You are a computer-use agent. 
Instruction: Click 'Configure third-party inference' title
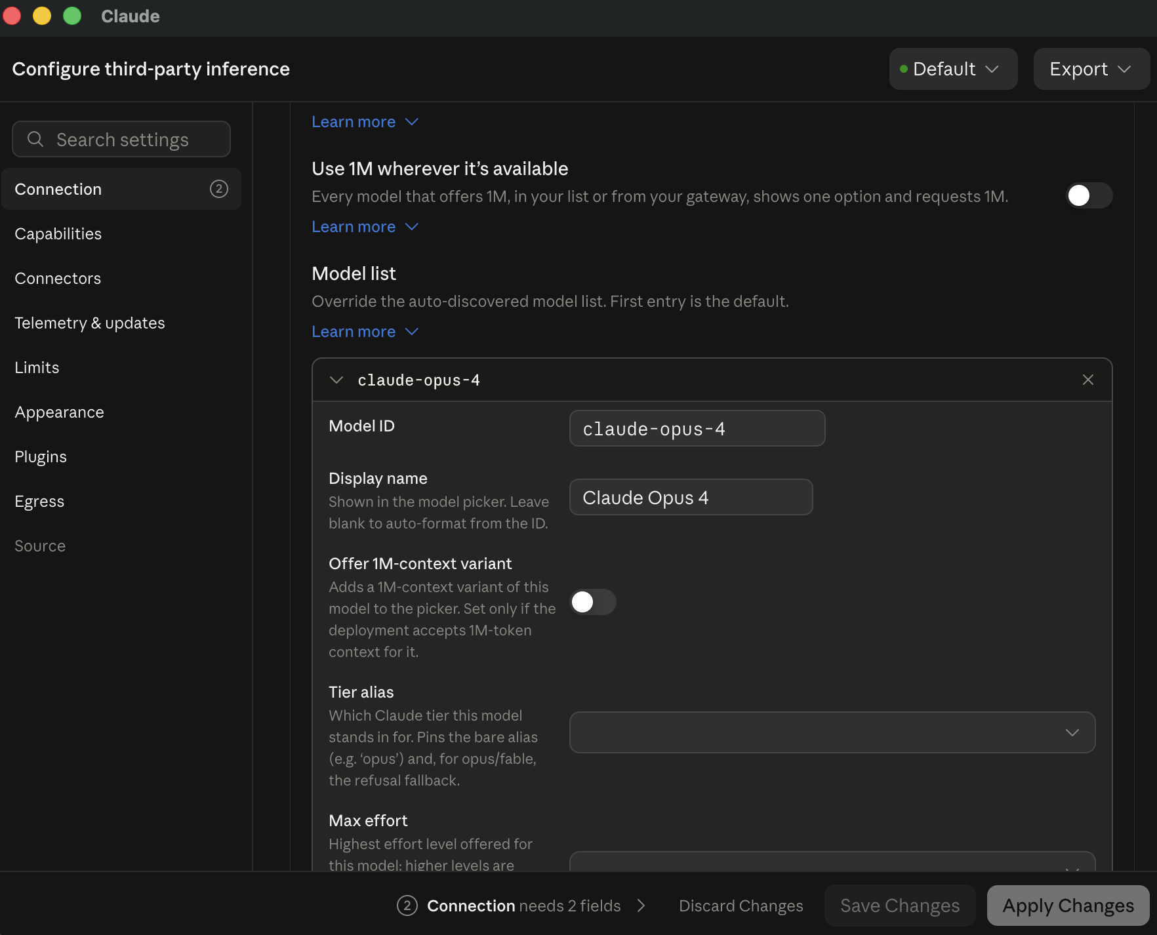click(151, 69)
